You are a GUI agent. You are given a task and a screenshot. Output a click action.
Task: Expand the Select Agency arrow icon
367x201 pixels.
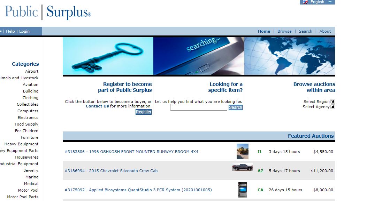click(332, 107)
